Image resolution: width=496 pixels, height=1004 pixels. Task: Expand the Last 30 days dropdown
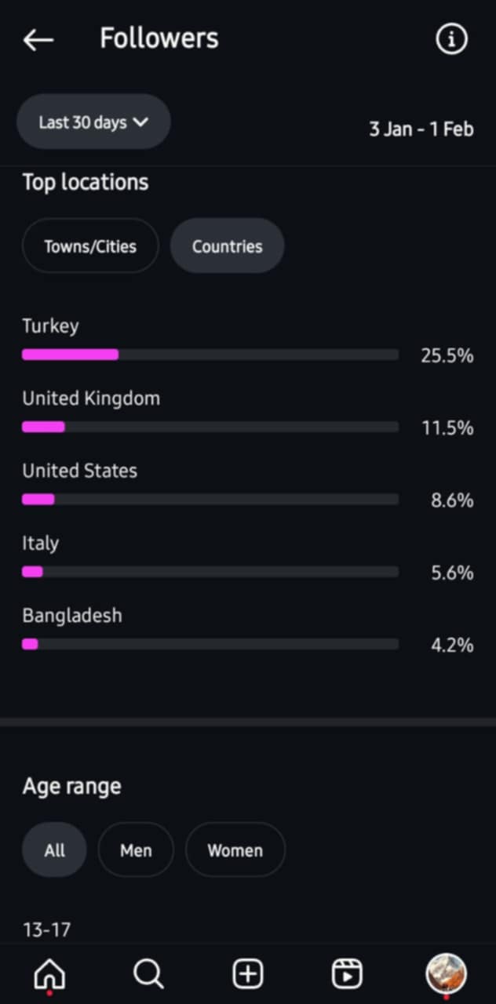click(93, 122)
